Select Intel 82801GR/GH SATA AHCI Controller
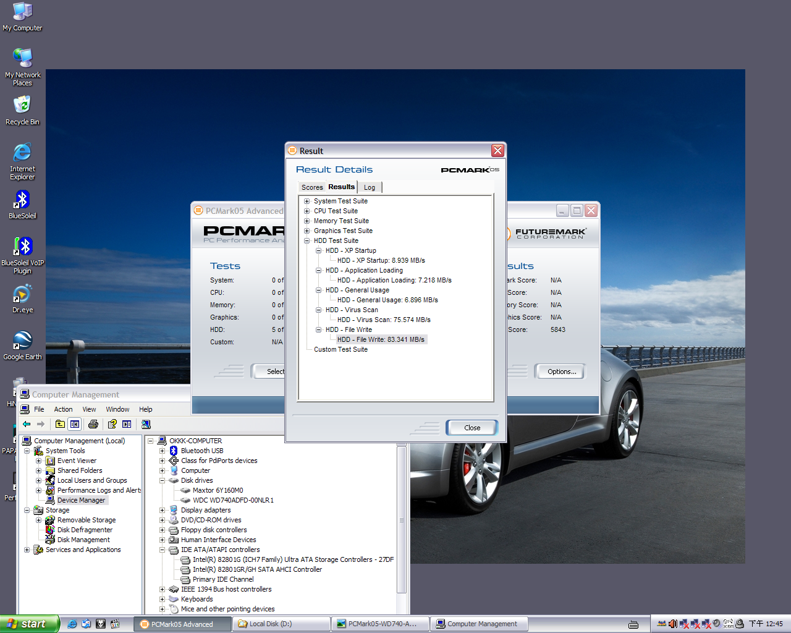 coord(257,569)
